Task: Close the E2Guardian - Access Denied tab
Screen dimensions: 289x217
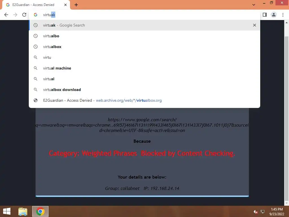Action: [x=65, y=5]
